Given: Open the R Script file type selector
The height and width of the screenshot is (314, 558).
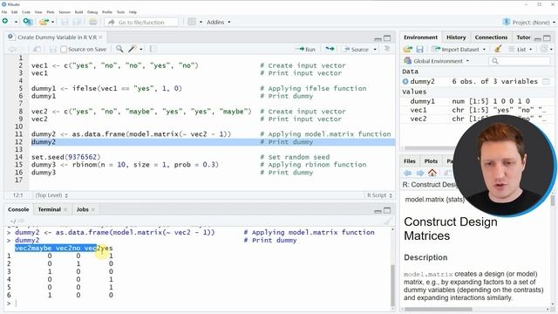Looking at the screenshot, I should [x=379, y=195].
